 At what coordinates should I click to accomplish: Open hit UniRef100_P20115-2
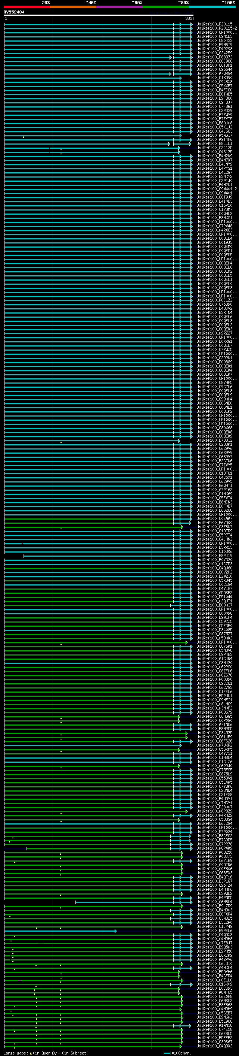(217, 28)
